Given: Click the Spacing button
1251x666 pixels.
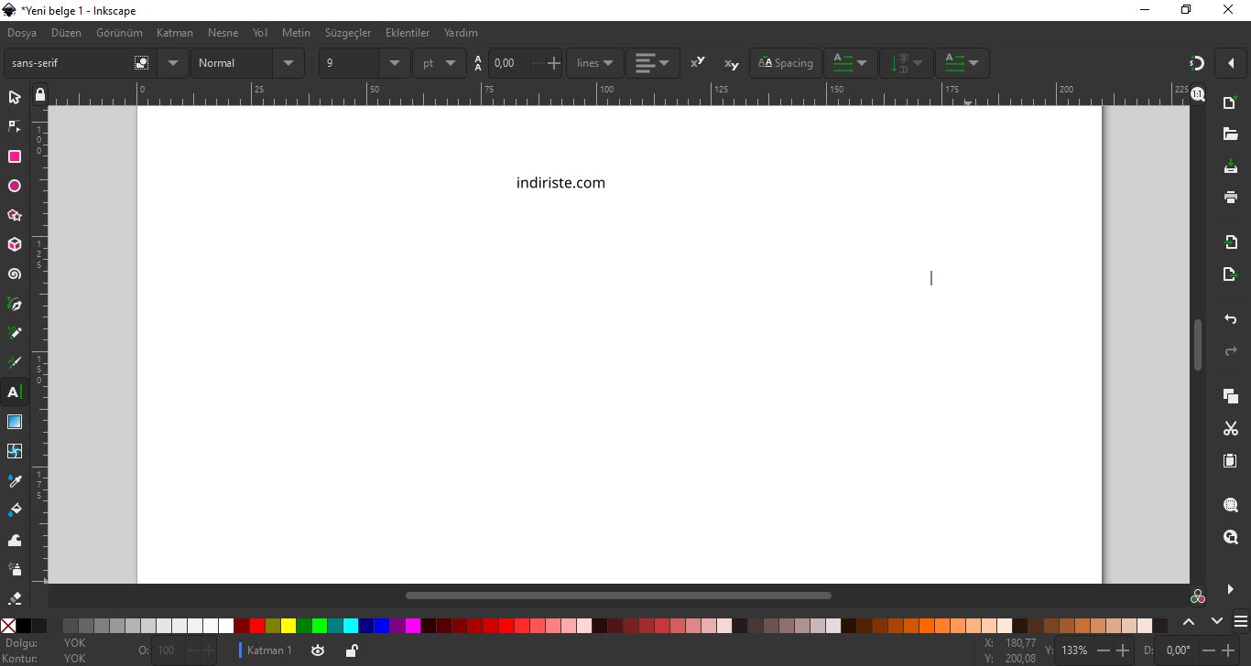Looking at the screenshot, I should (786, 63).
